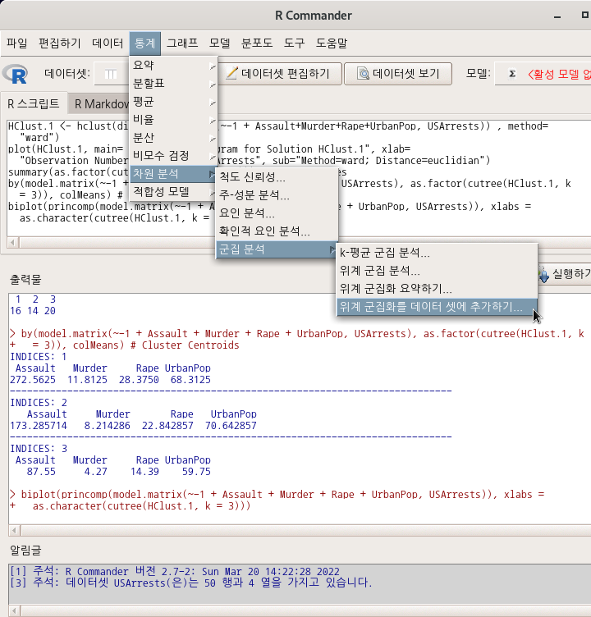The image size is (591, 617).
Task: Expand the 비율 submenu
Action: pyautogui.click(x=174, y=119)
